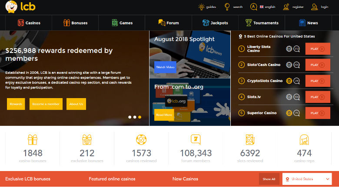Screen dimensions: 339x191
Task: Click the gold chip icon for CryptoSlots Casino
Action: point(289,81)
